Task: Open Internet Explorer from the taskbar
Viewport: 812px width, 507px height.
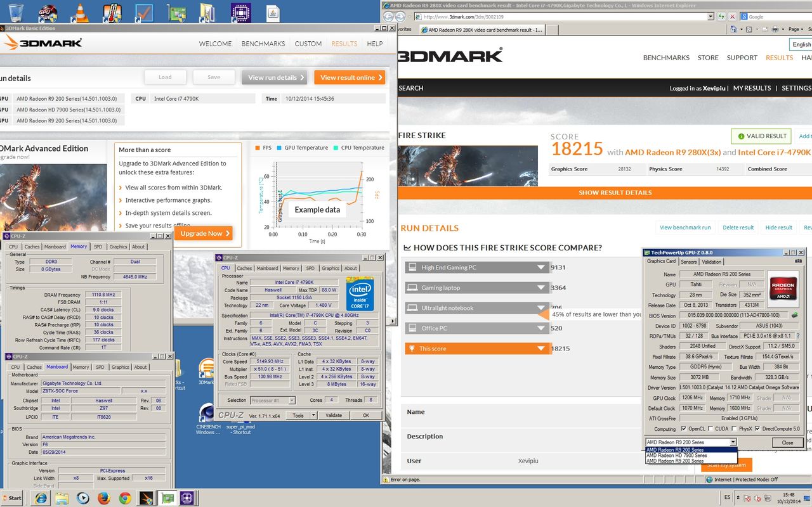Action: [x=41, y=498]
